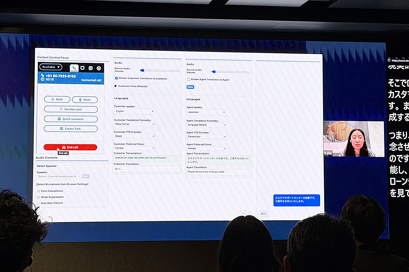Adjust the customer Source Audio Volume slider

point(160,70)
